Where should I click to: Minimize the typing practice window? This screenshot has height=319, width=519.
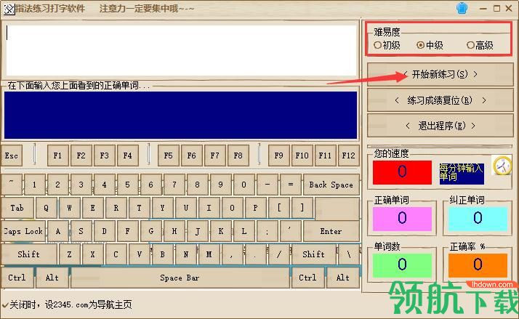[x=483, y=9]
